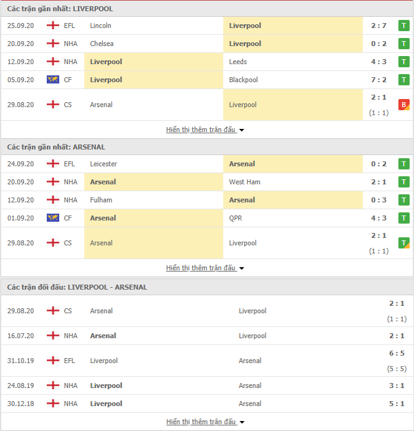Open Blackpool team name link
This screenshot has height=431, width=414.
coord(243,80)
